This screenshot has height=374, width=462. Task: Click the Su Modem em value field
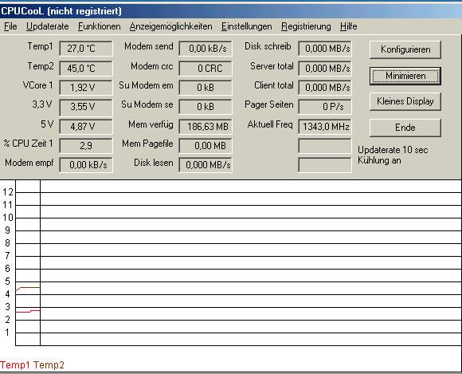(x=206, y=88)
